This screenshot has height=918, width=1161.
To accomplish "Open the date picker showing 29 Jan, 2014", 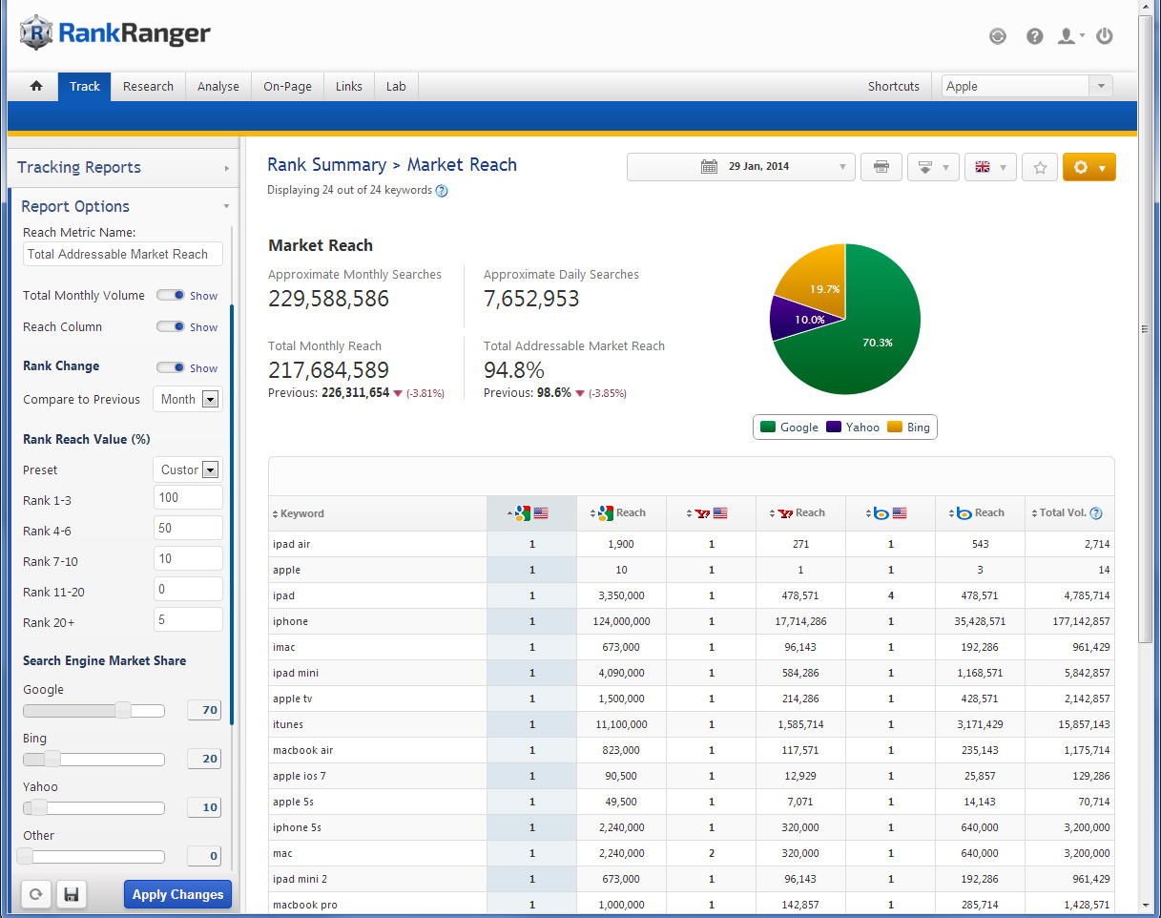I will pos(740,167).
